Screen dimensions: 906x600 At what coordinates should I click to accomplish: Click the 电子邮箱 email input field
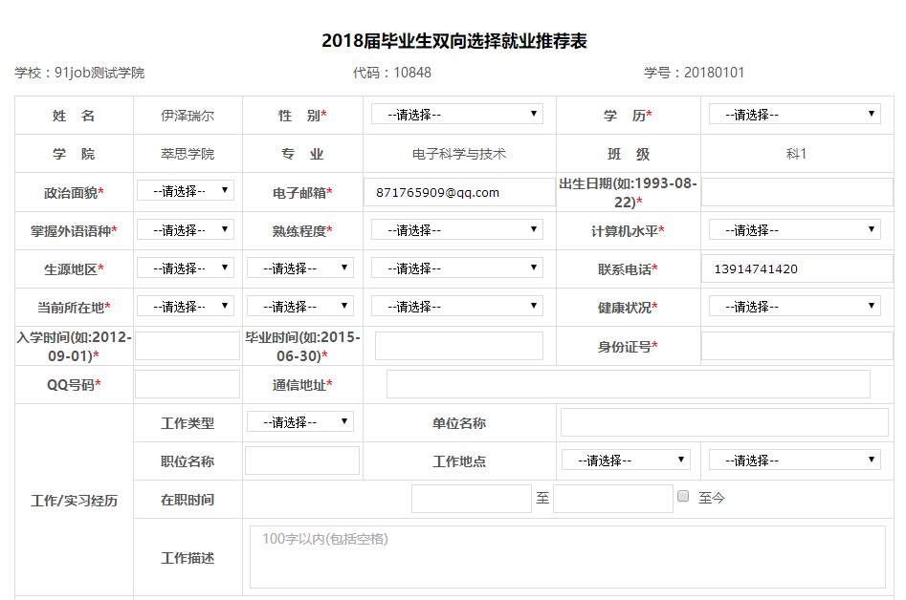455,192
